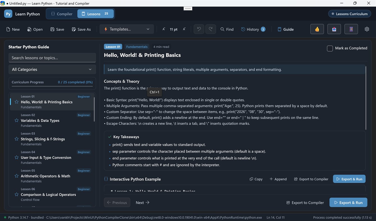Click the 0 / 25 completed progress text
The height and width of the screenshot is (221, 376).
pos(75,82)
